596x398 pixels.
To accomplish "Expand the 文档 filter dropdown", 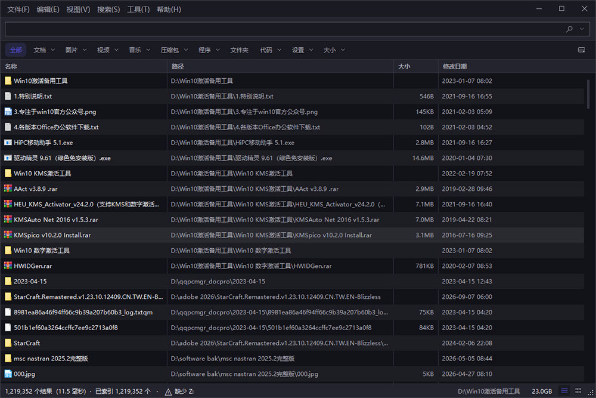I will [53, 50].
